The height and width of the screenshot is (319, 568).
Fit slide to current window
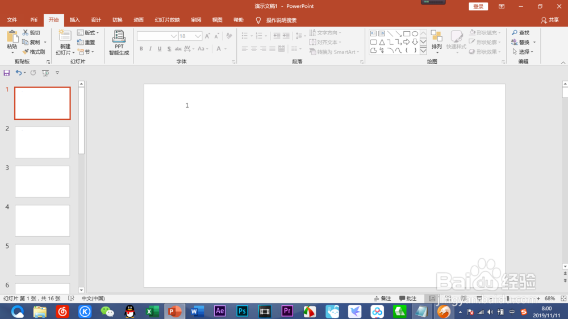pos(563,299)
